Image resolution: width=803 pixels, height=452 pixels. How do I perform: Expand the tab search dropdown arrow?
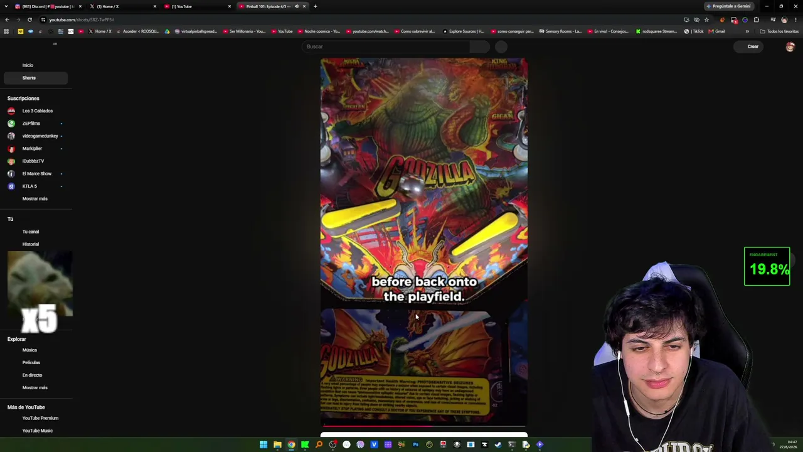[x=7, y=6]
